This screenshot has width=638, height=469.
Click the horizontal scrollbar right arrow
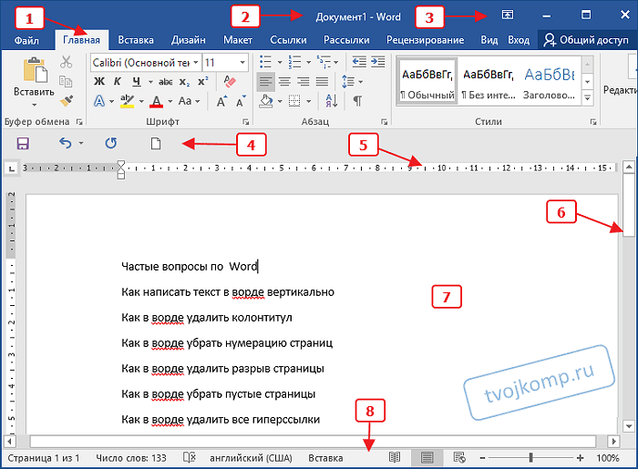[x=613, y=441]
